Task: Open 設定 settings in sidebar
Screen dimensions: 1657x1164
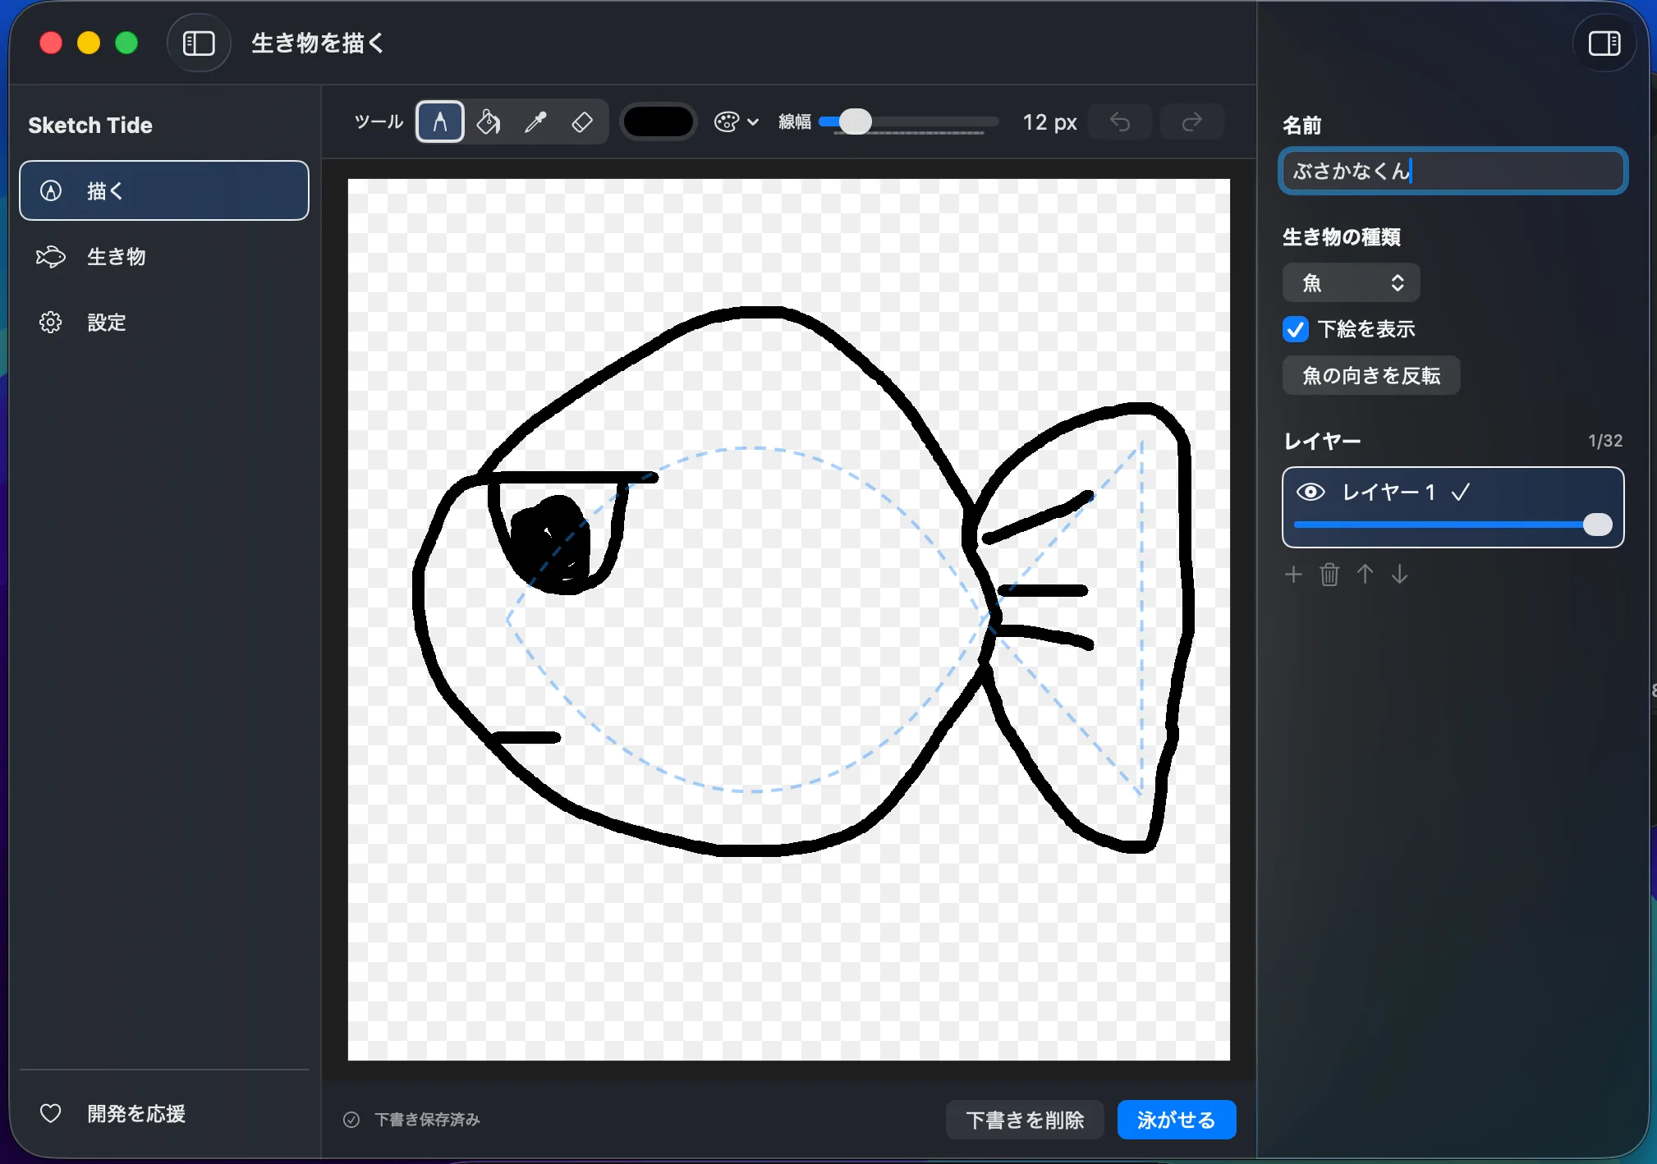Action: pyautogui.click(x=164, y=322)
